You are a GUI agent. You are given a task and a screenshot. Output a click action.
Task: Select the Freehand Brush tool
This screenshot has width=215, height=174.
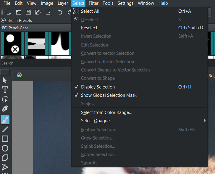pos(5,120)
